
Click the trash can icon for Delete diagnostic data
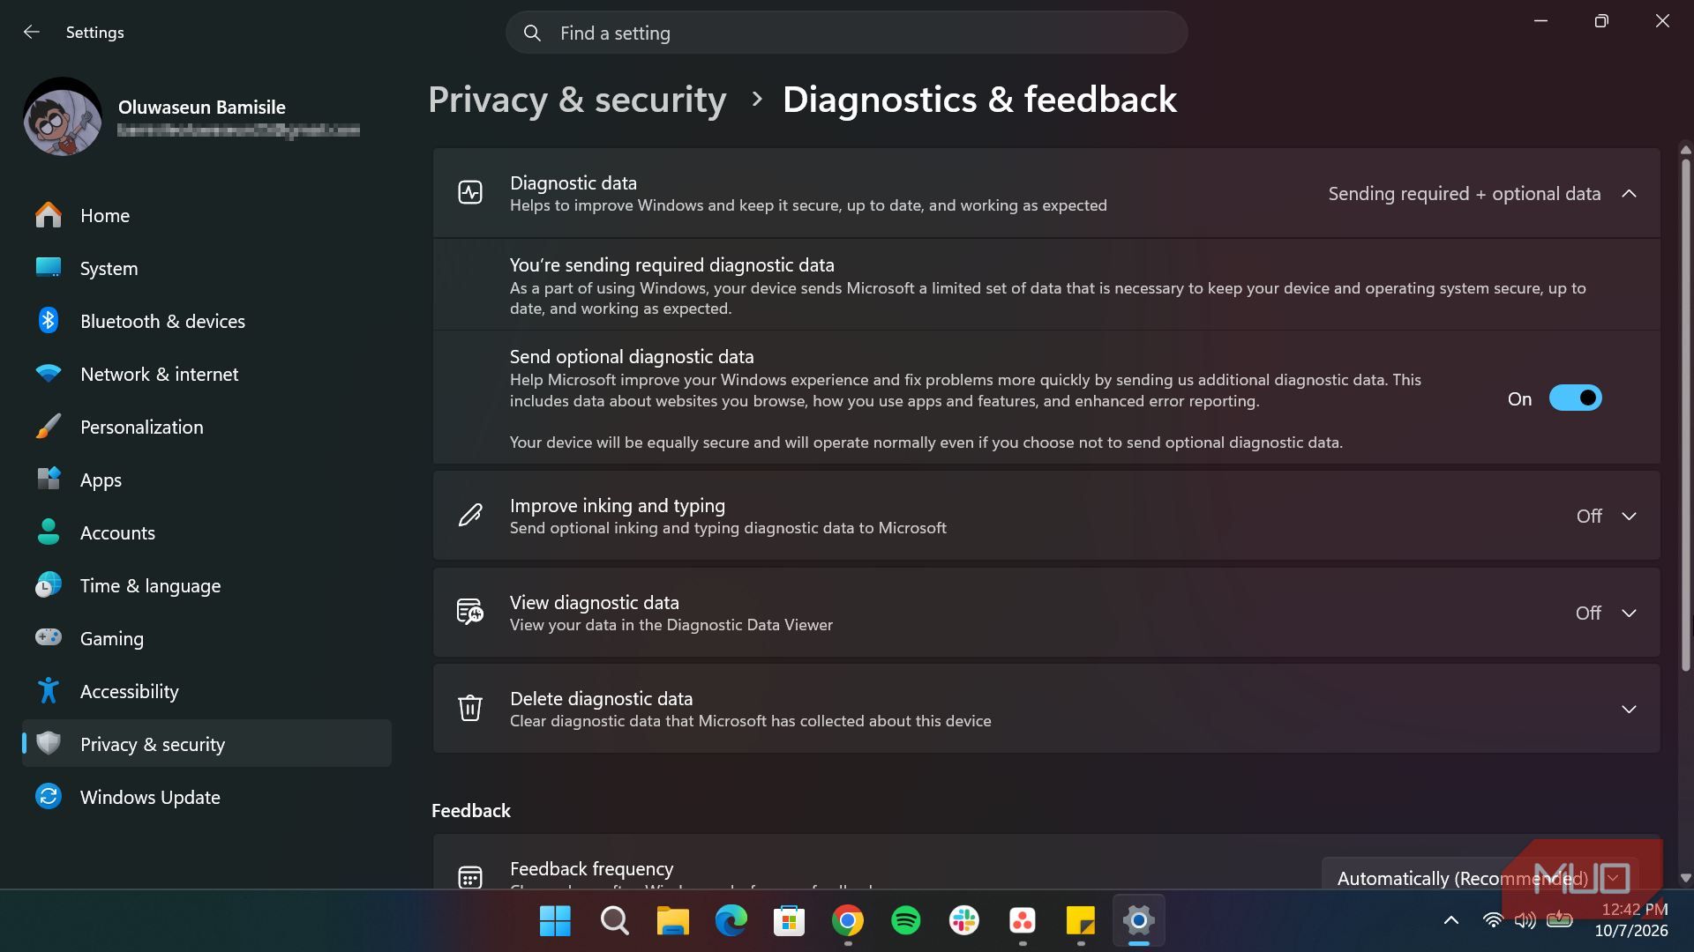(x=470, y=707)
